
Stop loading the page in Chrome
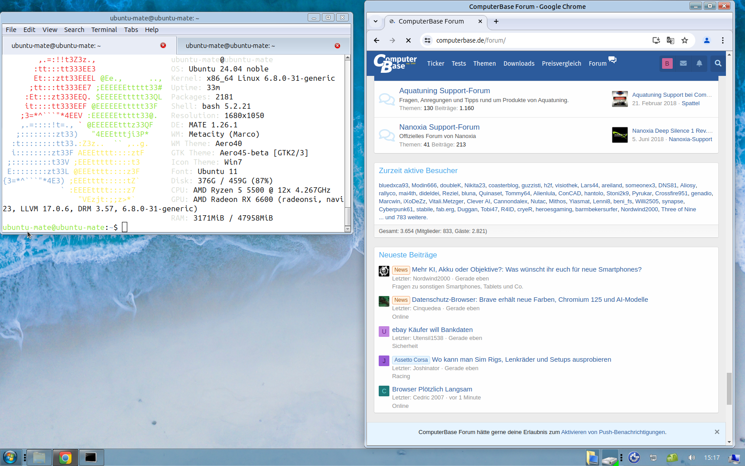click(x=408, y=40)
